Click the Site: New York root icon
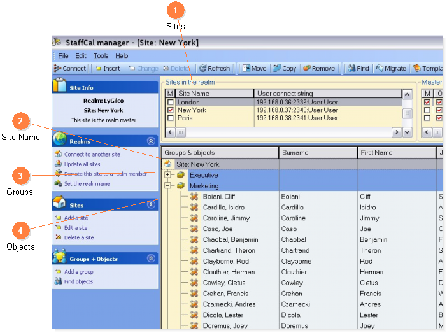447x333 pixels. [x=168, y=164]
